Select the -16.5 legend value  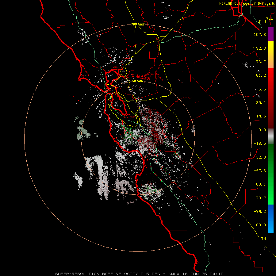click(x=260, y=144)
